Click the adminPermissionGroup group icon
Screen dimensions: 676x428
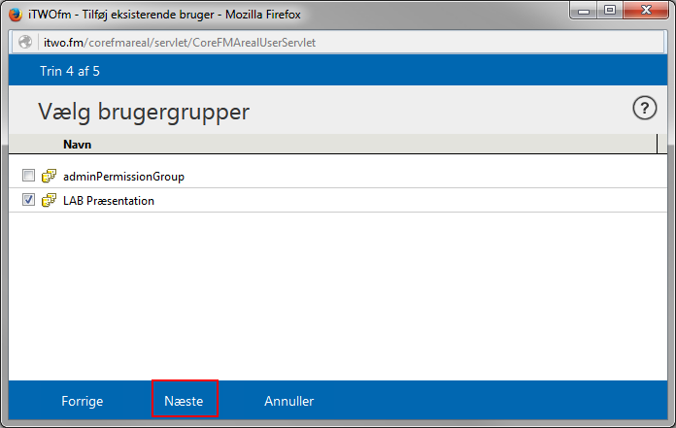49,177
